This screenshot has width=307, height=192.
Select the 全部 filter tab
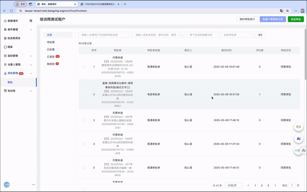[58, 35]
